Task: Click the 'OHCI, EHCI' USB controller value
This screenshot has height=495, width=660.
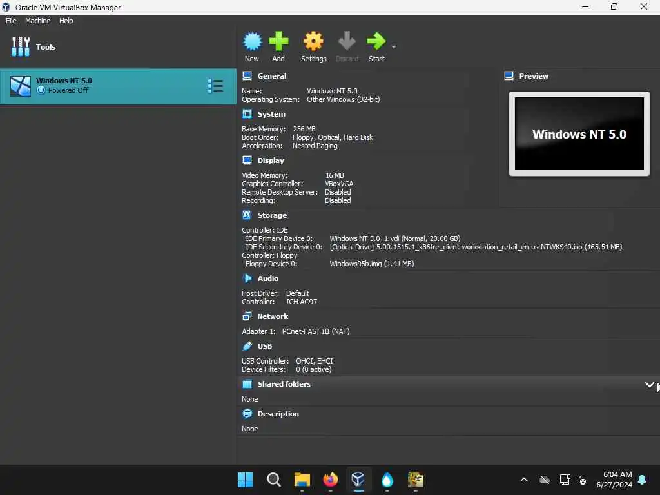Action: [x=314, y=361]
